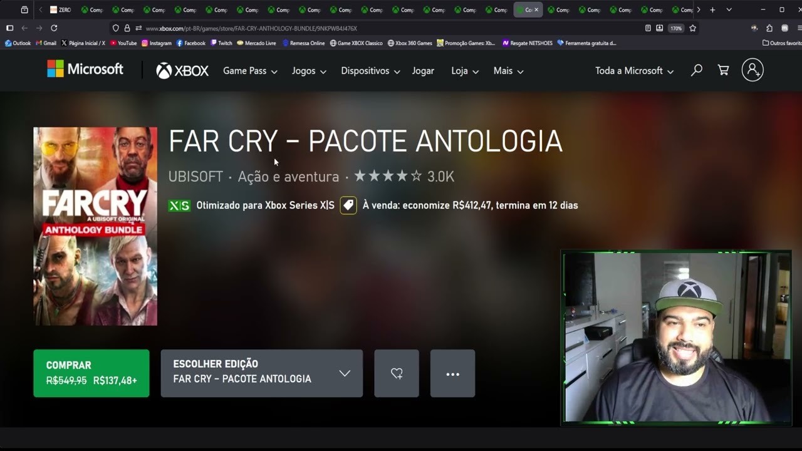Open Remessa Online bookmark
Viewport: 802px width, 451px height.
303,43
